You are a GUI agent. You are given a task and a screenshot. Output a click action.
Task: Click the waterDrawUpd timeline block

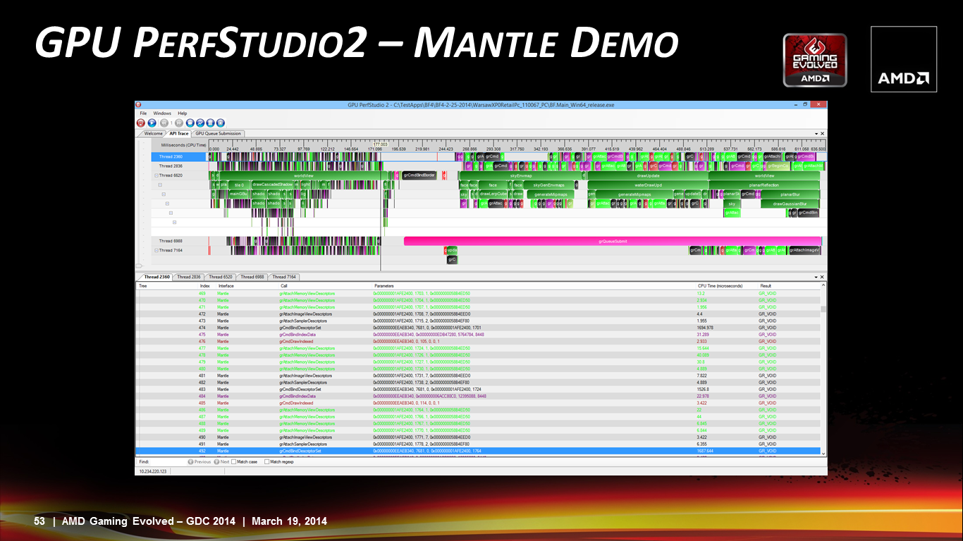click(647, 185)
